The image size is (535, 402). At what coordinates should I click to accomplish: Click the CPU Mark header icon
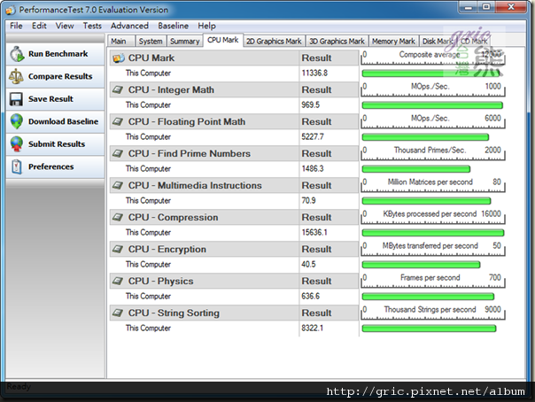tap(119, 58)
